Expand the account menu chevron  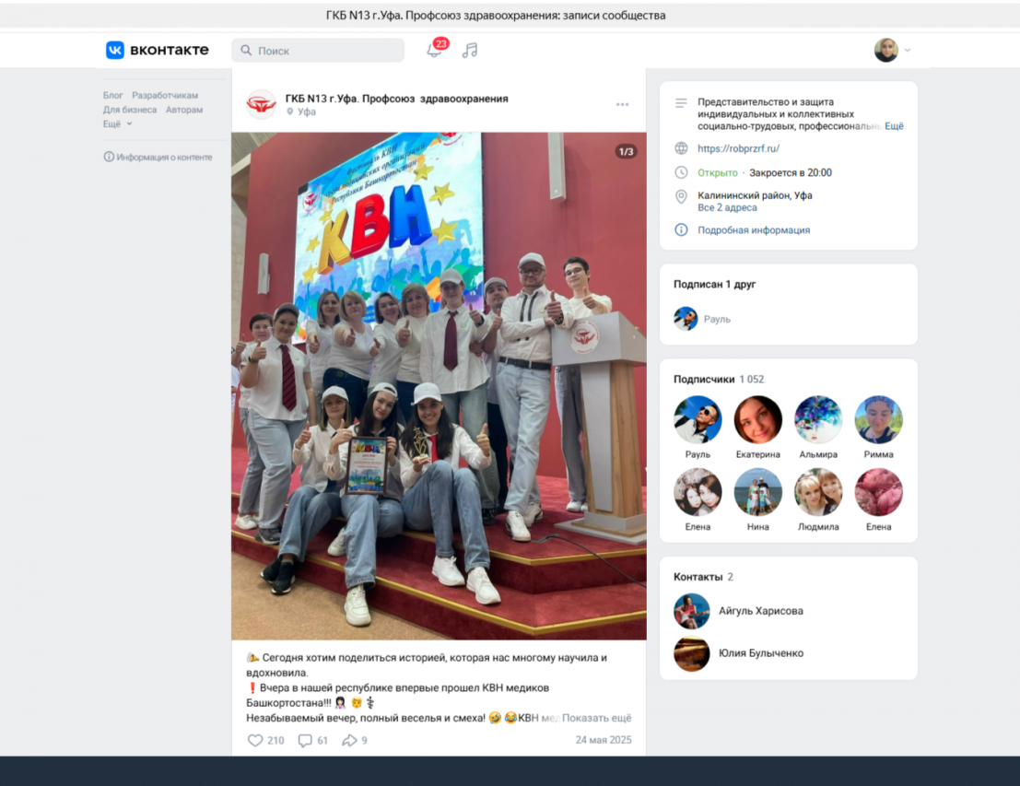[908, 50]
